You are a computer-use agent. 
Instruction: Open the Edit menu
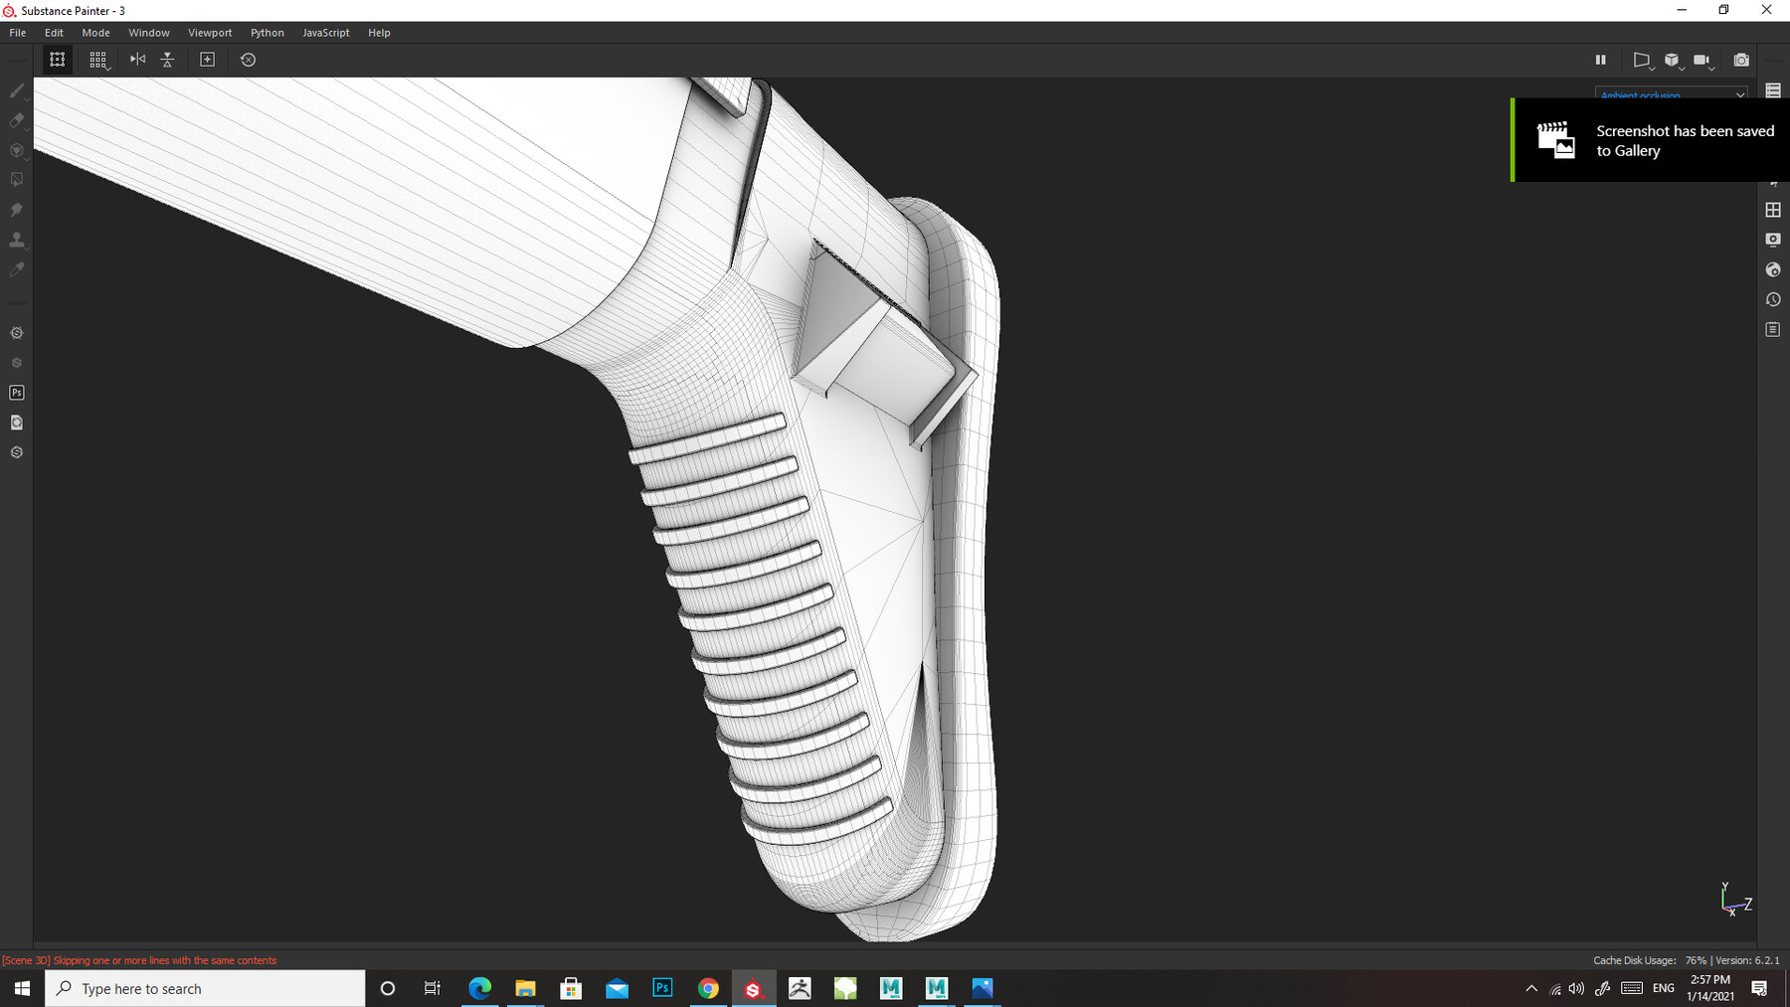pyautogui.click(x=54, y=33)
